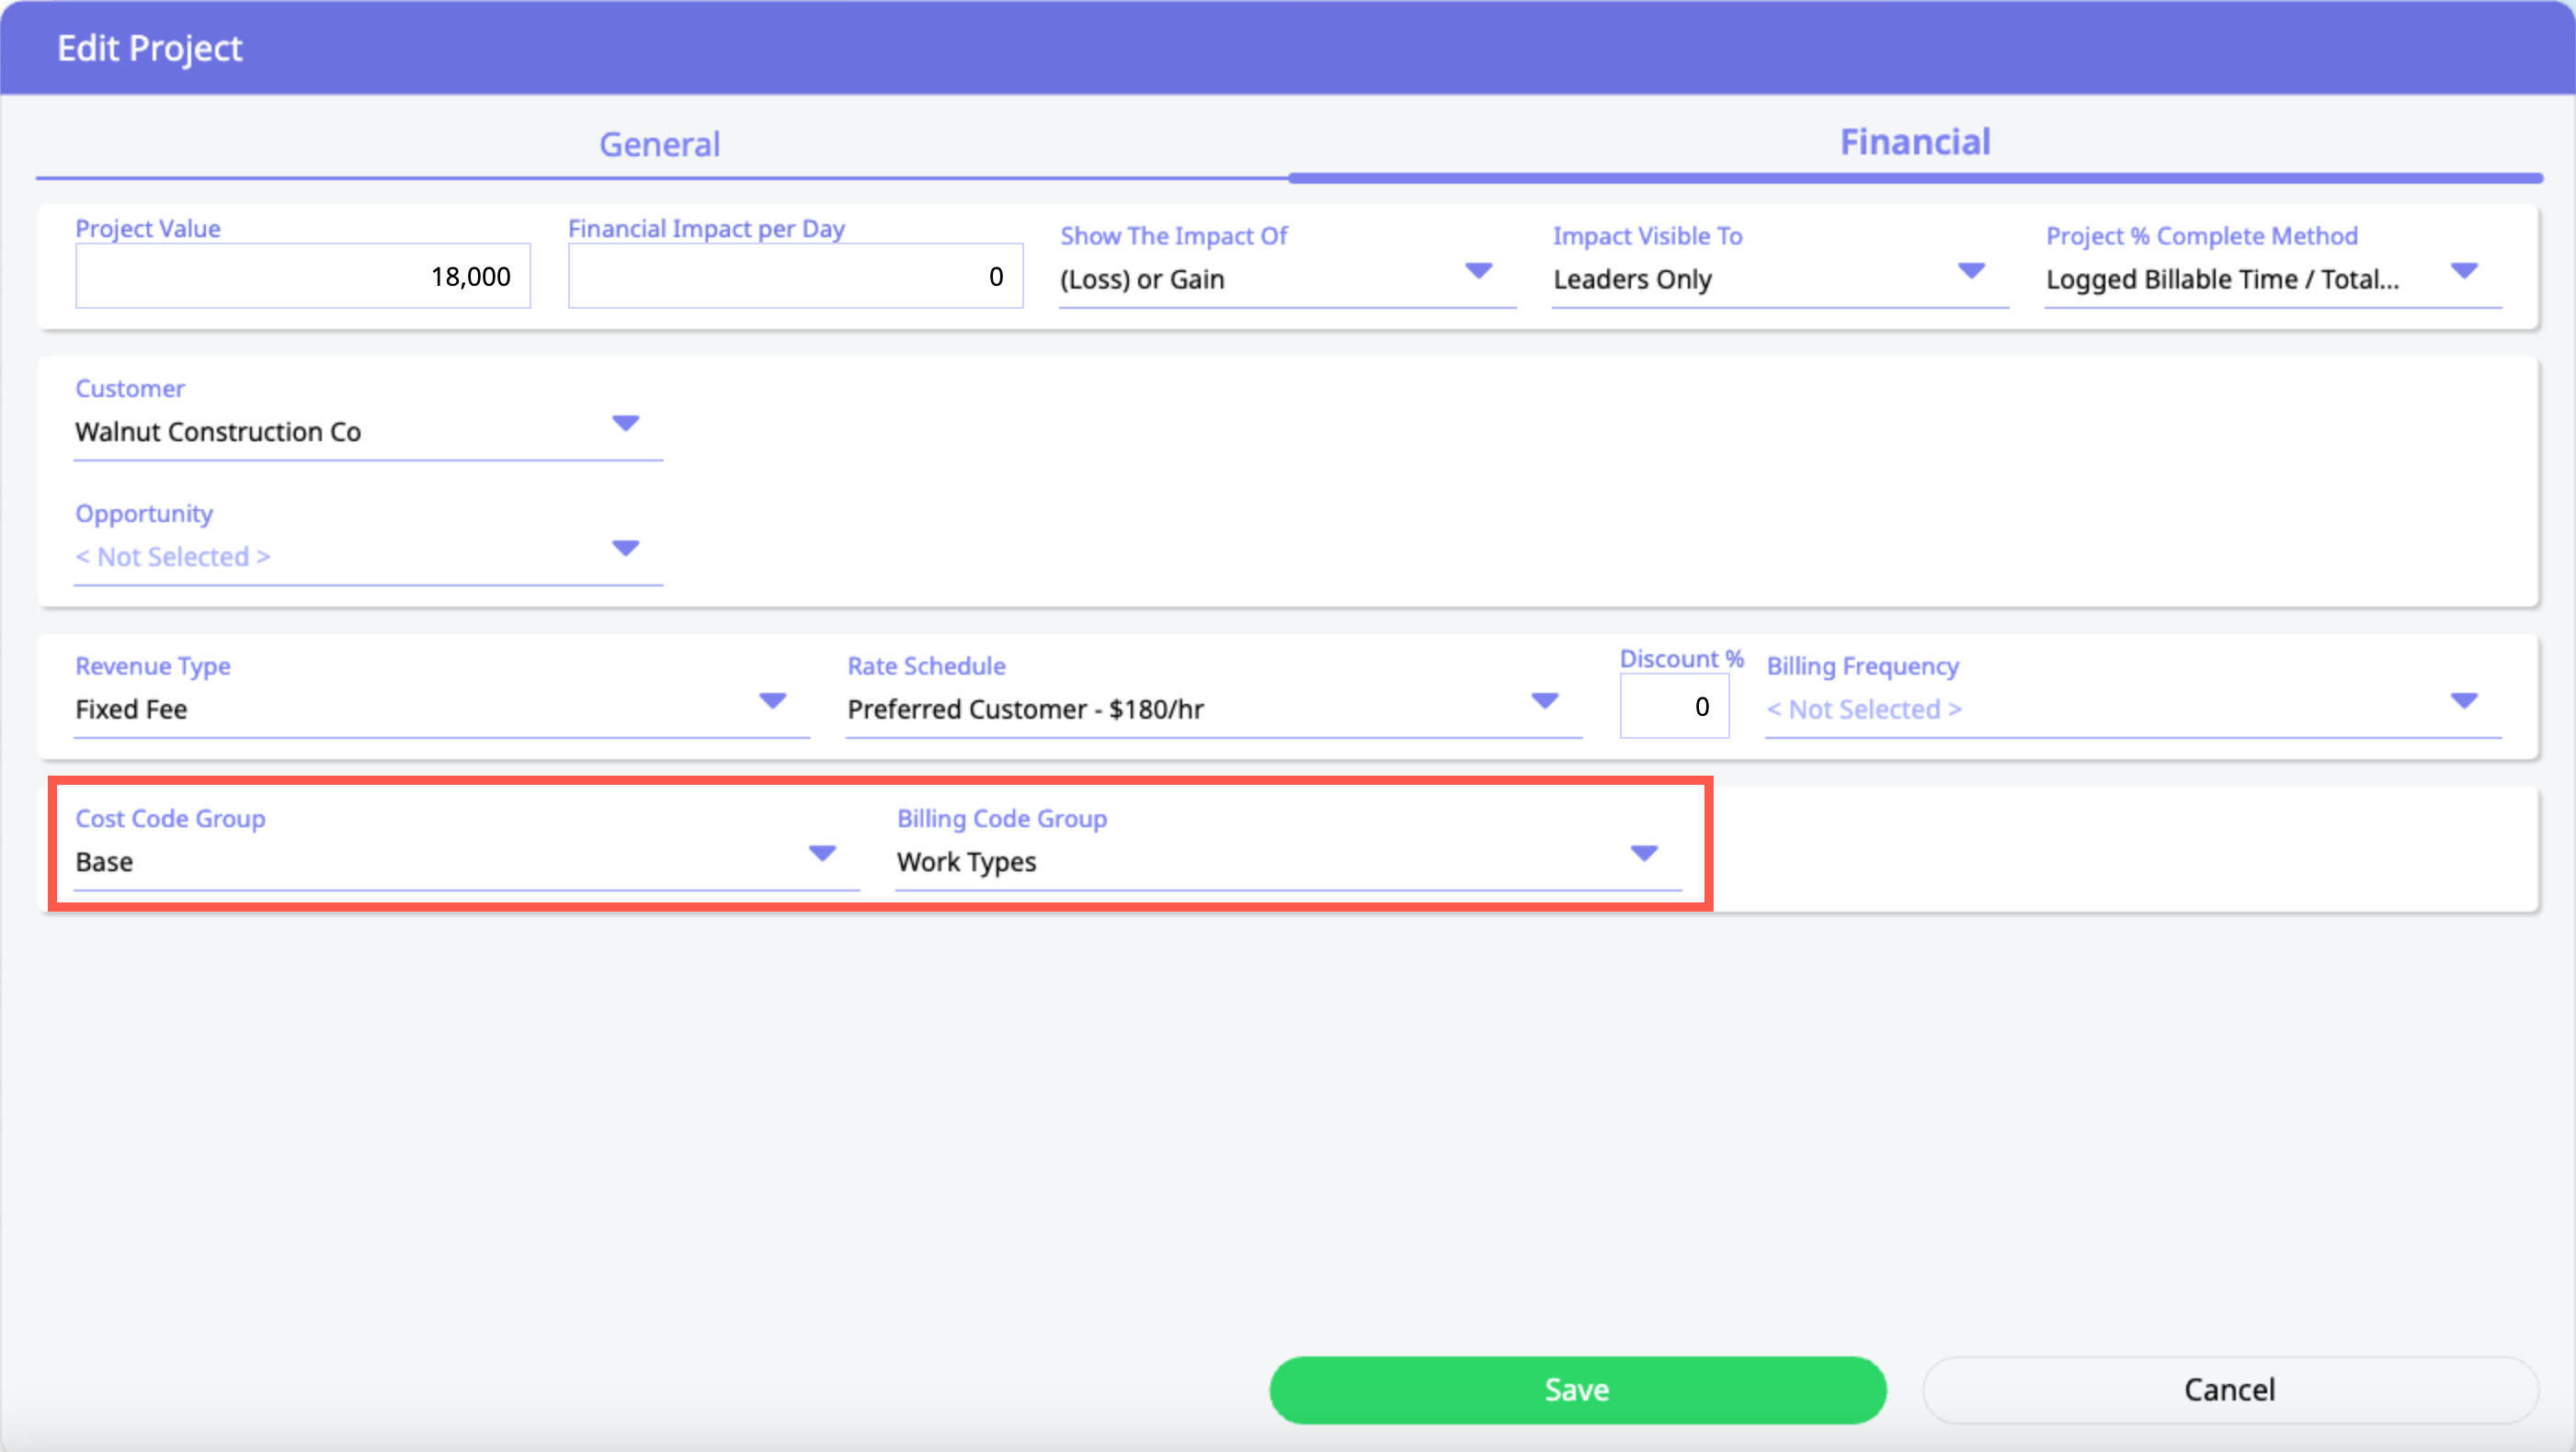Image resolution: width=2576 pixels, height=1452 pixels.
Task: Select the Financial tab
Action: [x=1914, y=142]
